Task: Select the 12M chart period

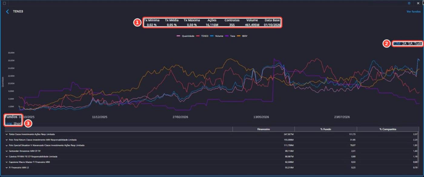Action: pos(397,43)
